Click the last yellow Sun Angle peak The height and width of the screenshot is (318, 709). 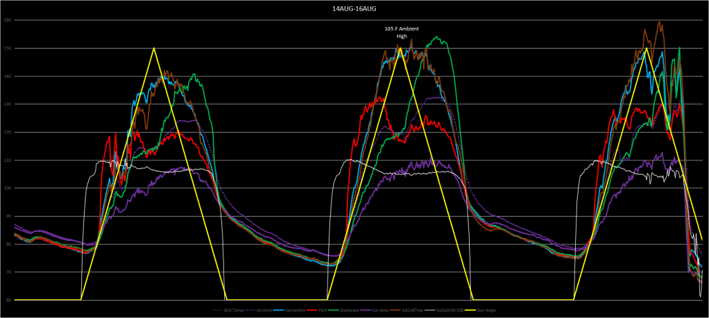647,49
